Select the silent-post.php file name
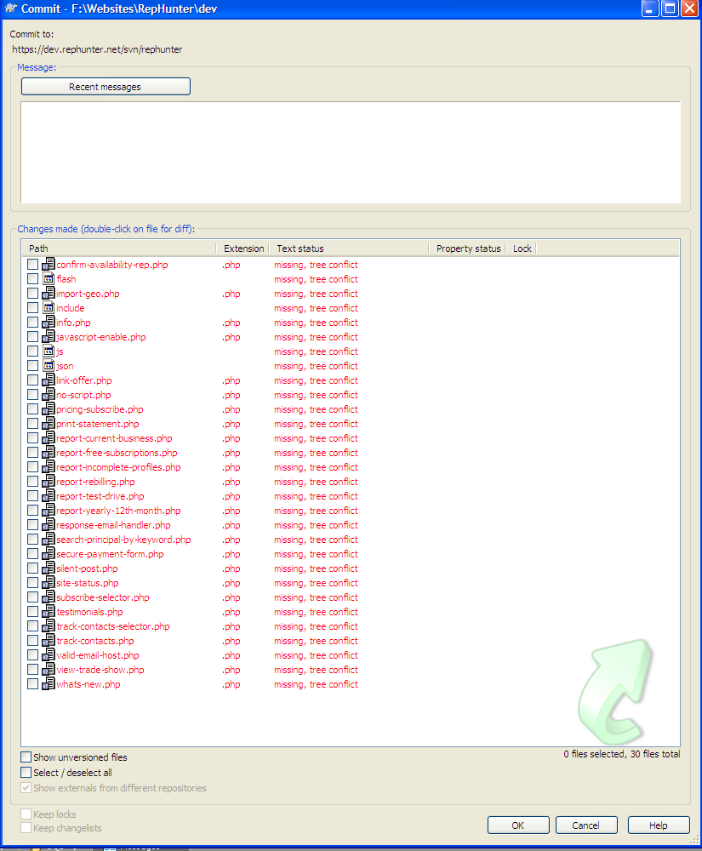This screenshot has height=851, width=702. coord(87,568)
